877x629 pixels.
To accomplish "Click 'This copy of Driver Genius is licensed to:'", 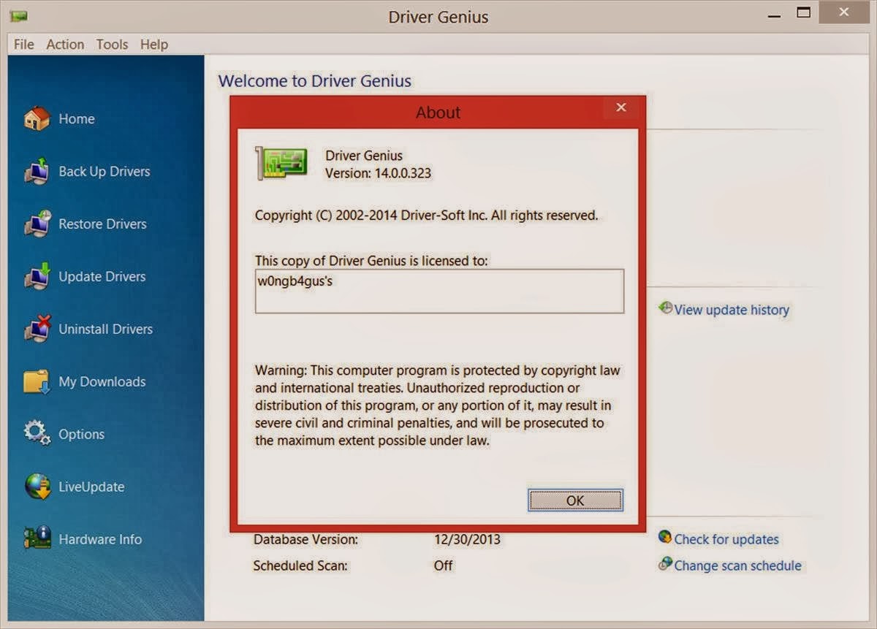I will pyautogui.click(x=371, y=260).
